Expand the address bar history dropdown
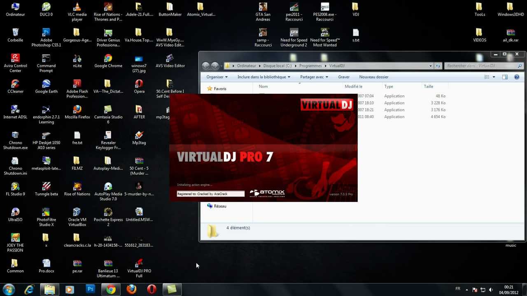 [431, 66]
